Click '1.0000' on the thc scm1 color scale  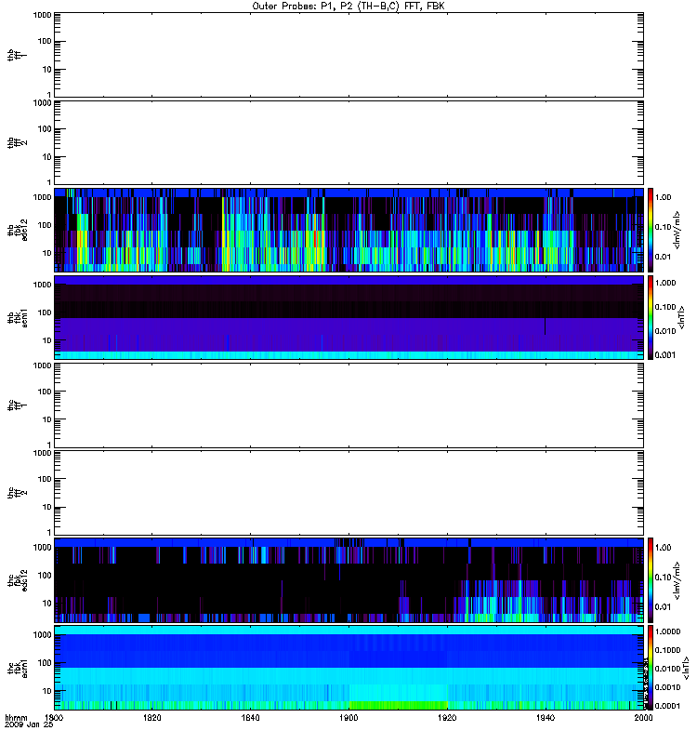[667, 631]
